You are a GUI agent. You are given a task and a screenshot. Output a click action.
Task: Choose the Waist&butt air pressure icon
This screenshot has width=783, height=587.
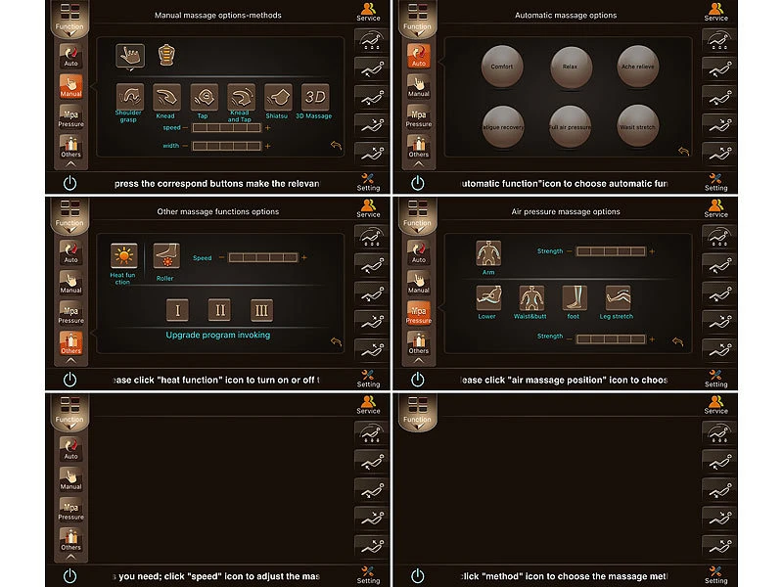531,298
